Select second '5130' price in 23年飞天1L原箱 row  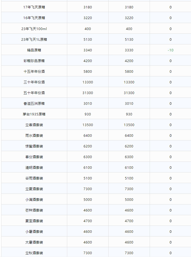129,40
